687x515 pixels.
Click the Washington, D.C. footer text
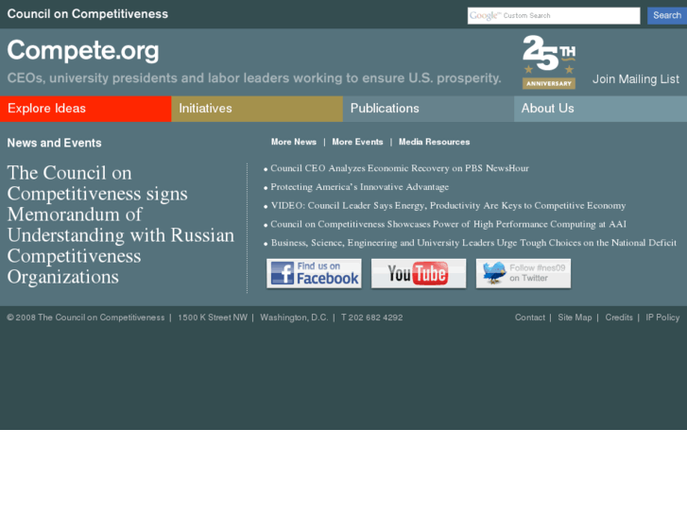(294, 318)
